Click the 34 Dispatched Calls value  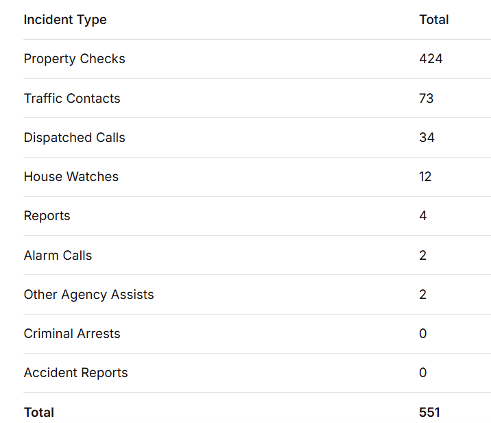pos(427,138)
